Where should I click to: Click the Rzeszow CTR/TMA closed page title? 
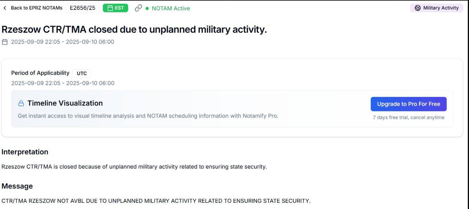pyautogui.click(x=134, y=30)
